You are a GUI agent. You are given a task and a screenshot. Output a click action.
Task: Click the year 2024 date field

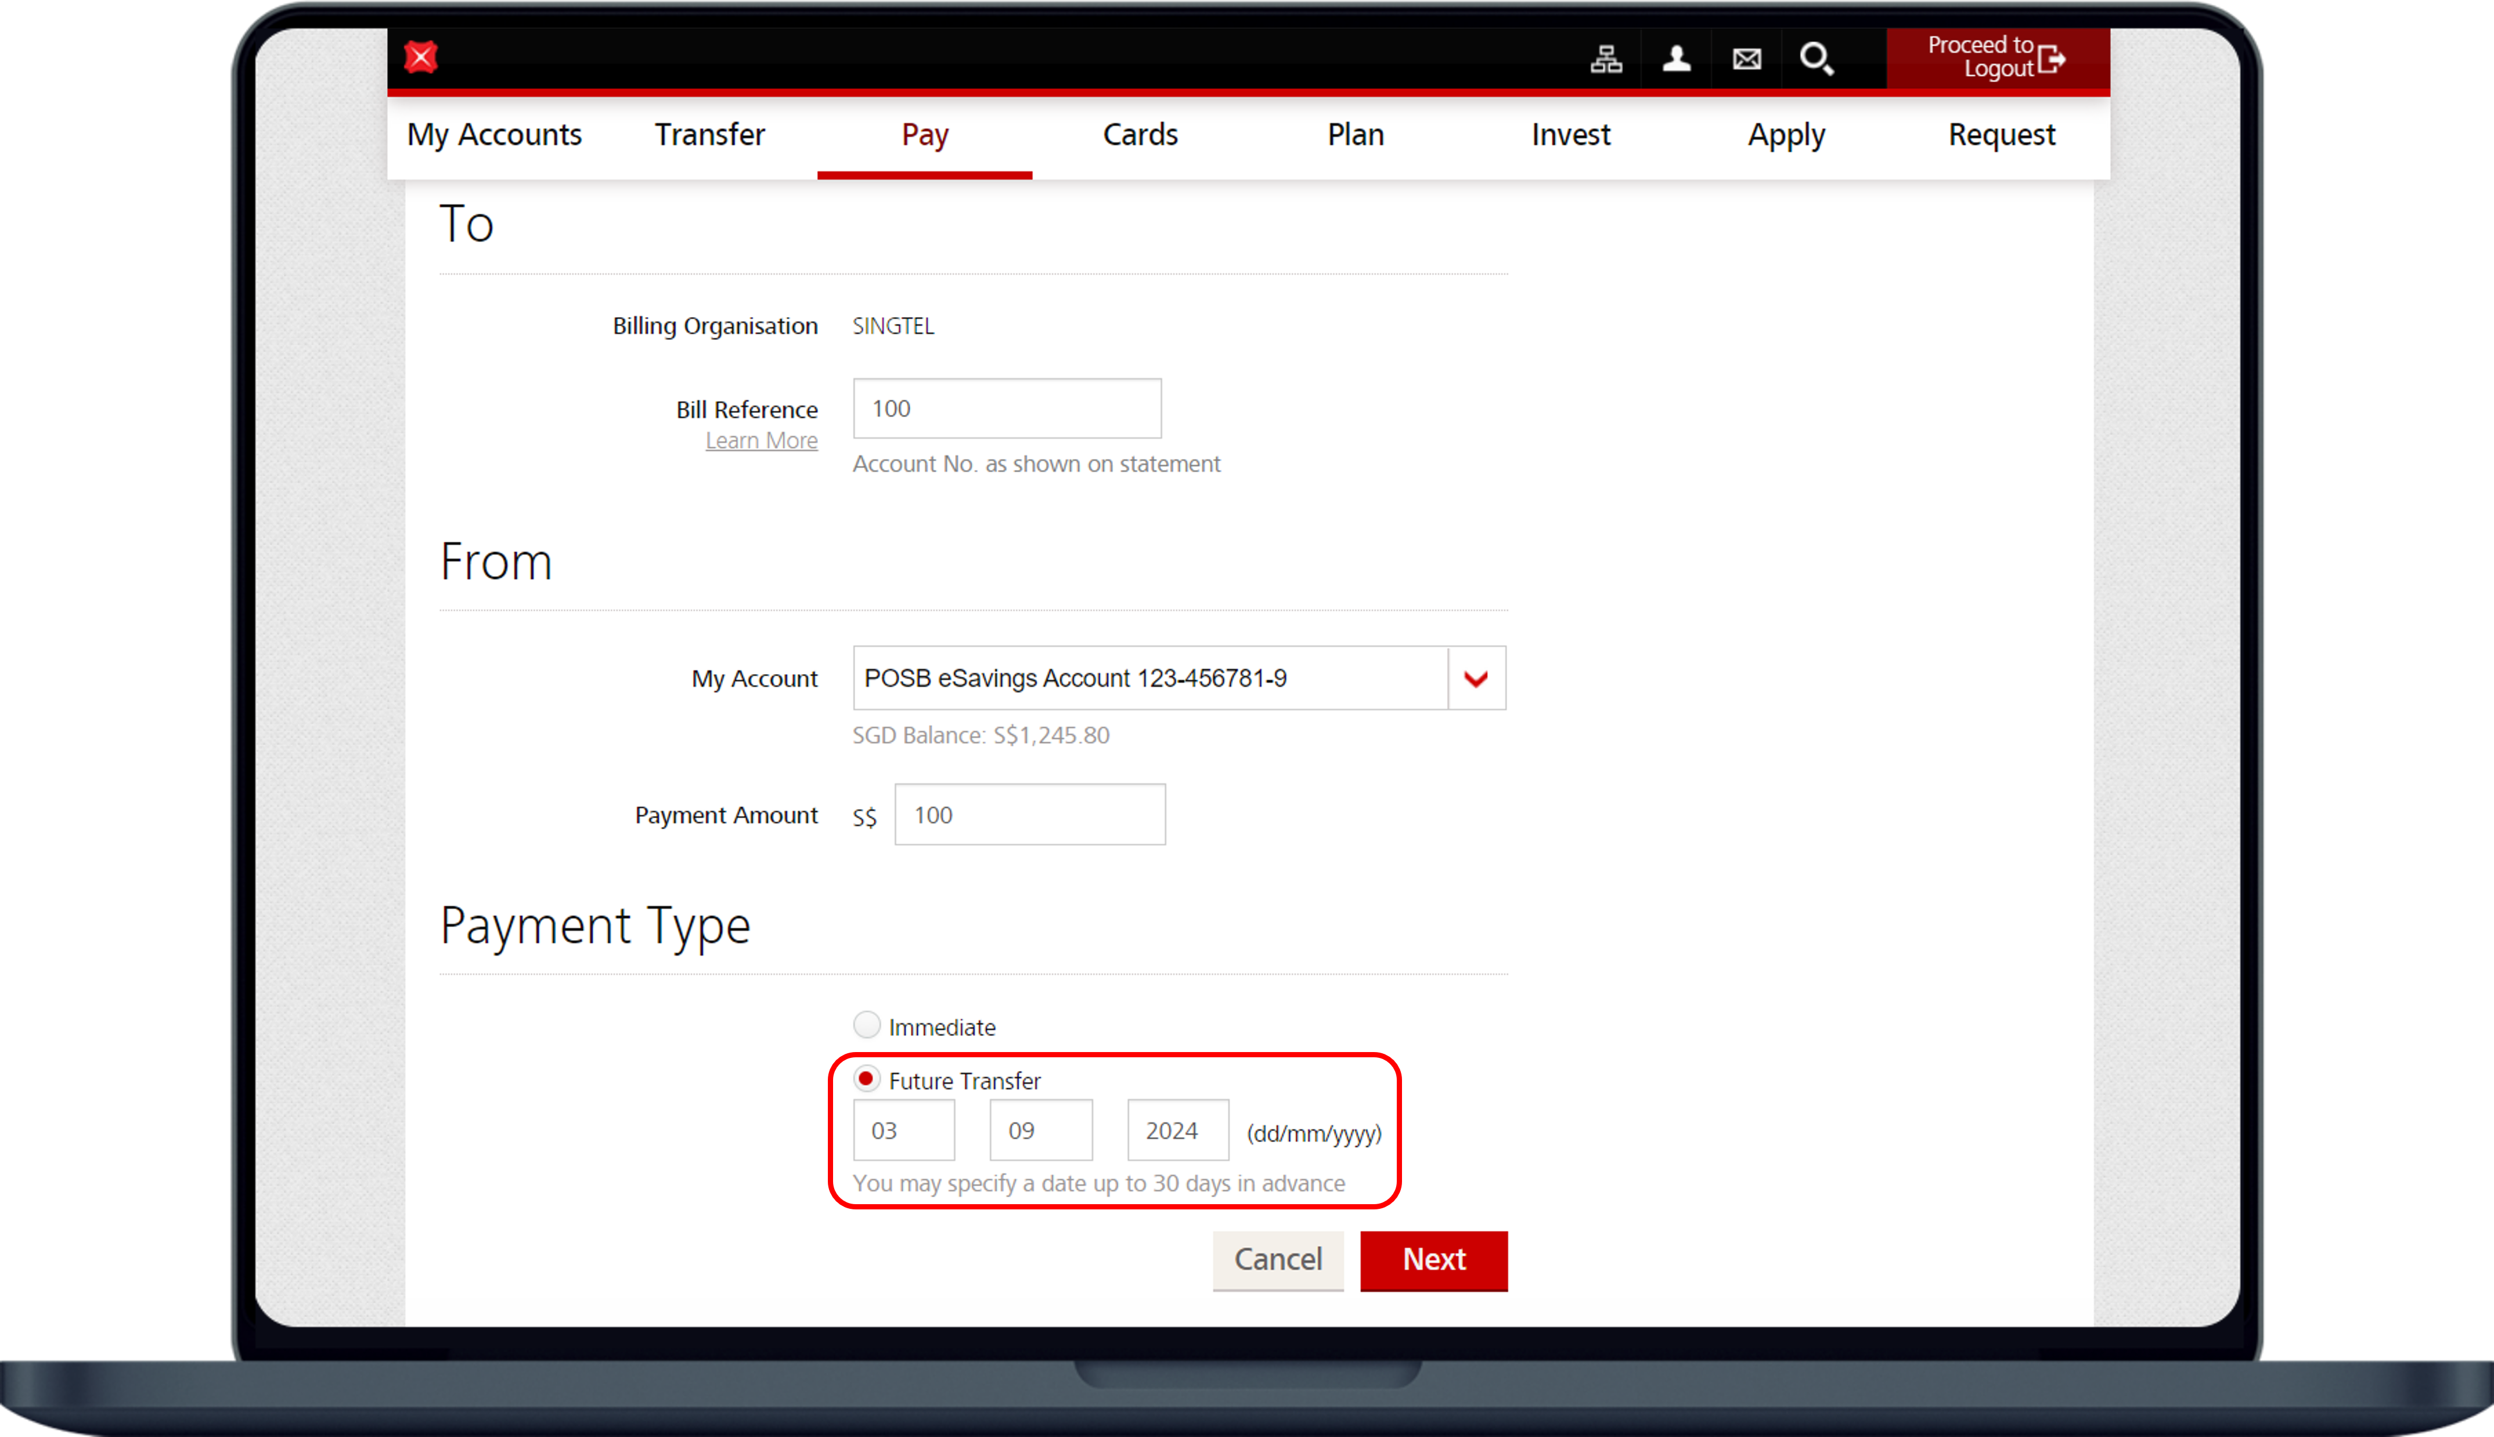tap(1177, 1130)
